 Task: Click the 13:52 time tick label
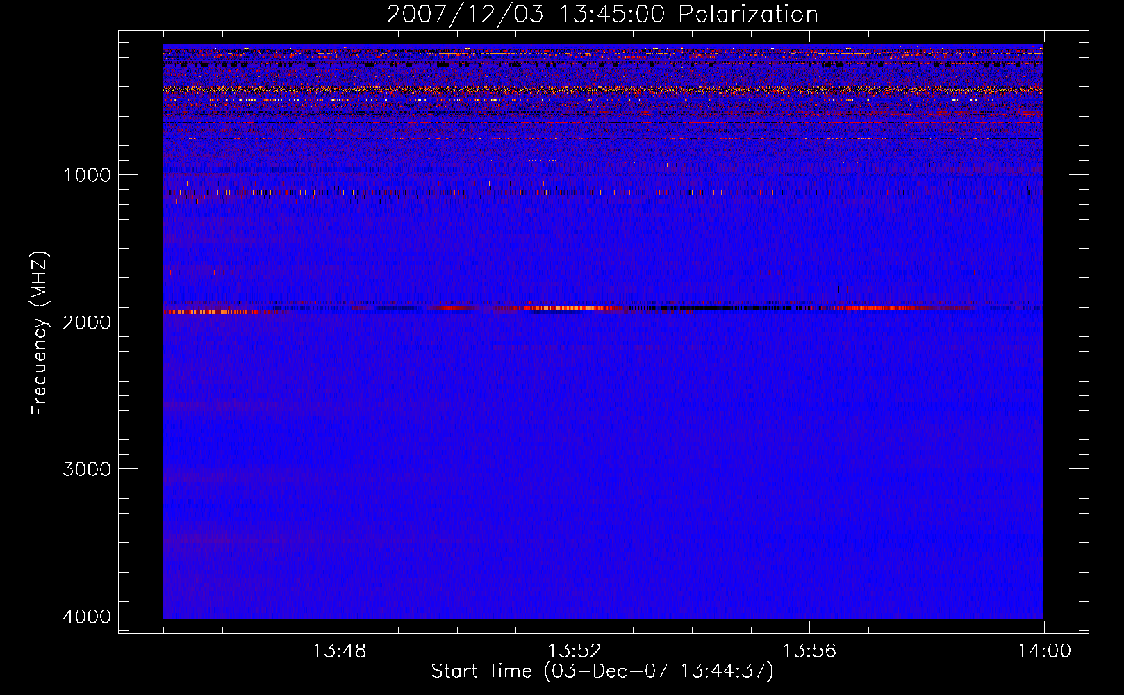coord(575,651)
